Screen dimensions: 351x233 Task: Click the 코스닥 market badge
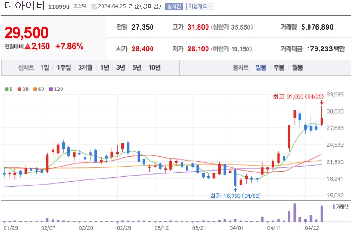point(80,6)
